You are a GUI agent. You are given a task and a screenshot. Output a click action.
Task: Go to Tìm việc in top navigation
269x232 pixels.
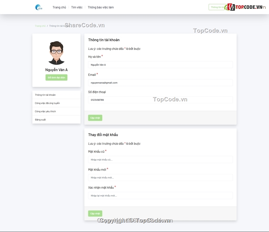click(77, 7)
